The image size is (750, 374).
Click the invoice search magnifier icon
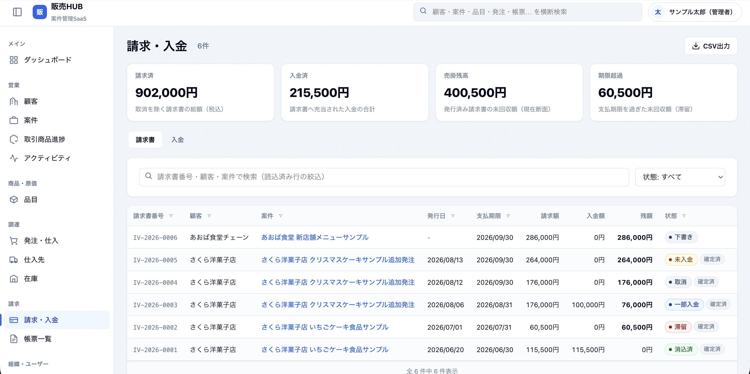coord(148,176)
